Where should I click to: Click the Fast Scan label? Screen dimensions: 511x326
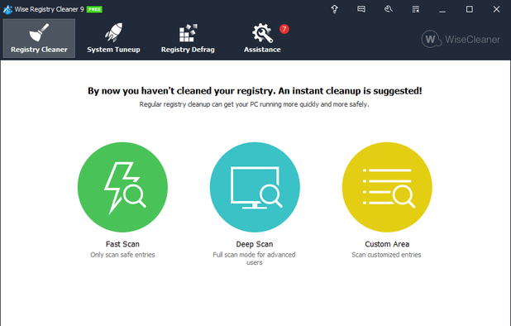point(122,244)
